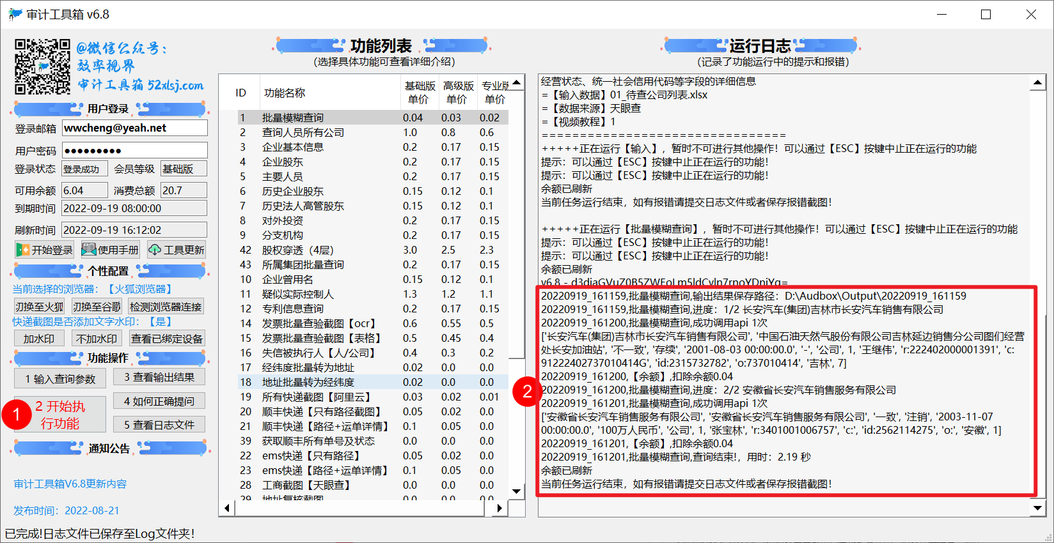Click the 工具更新 update button

176,250
